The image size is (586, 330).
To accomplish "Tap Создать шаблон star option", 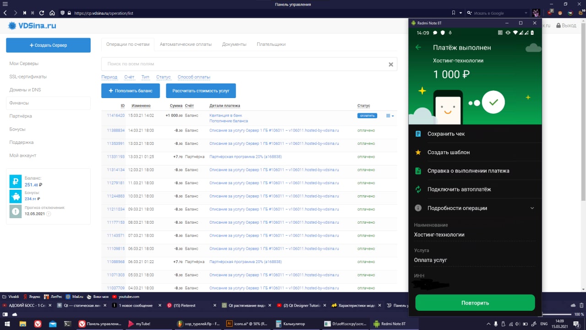I will point(475,152).
